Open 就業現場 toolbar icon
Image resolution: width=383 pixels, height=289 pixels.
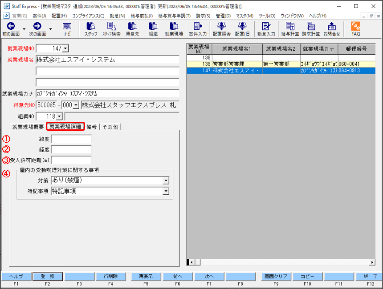(174, 29)
